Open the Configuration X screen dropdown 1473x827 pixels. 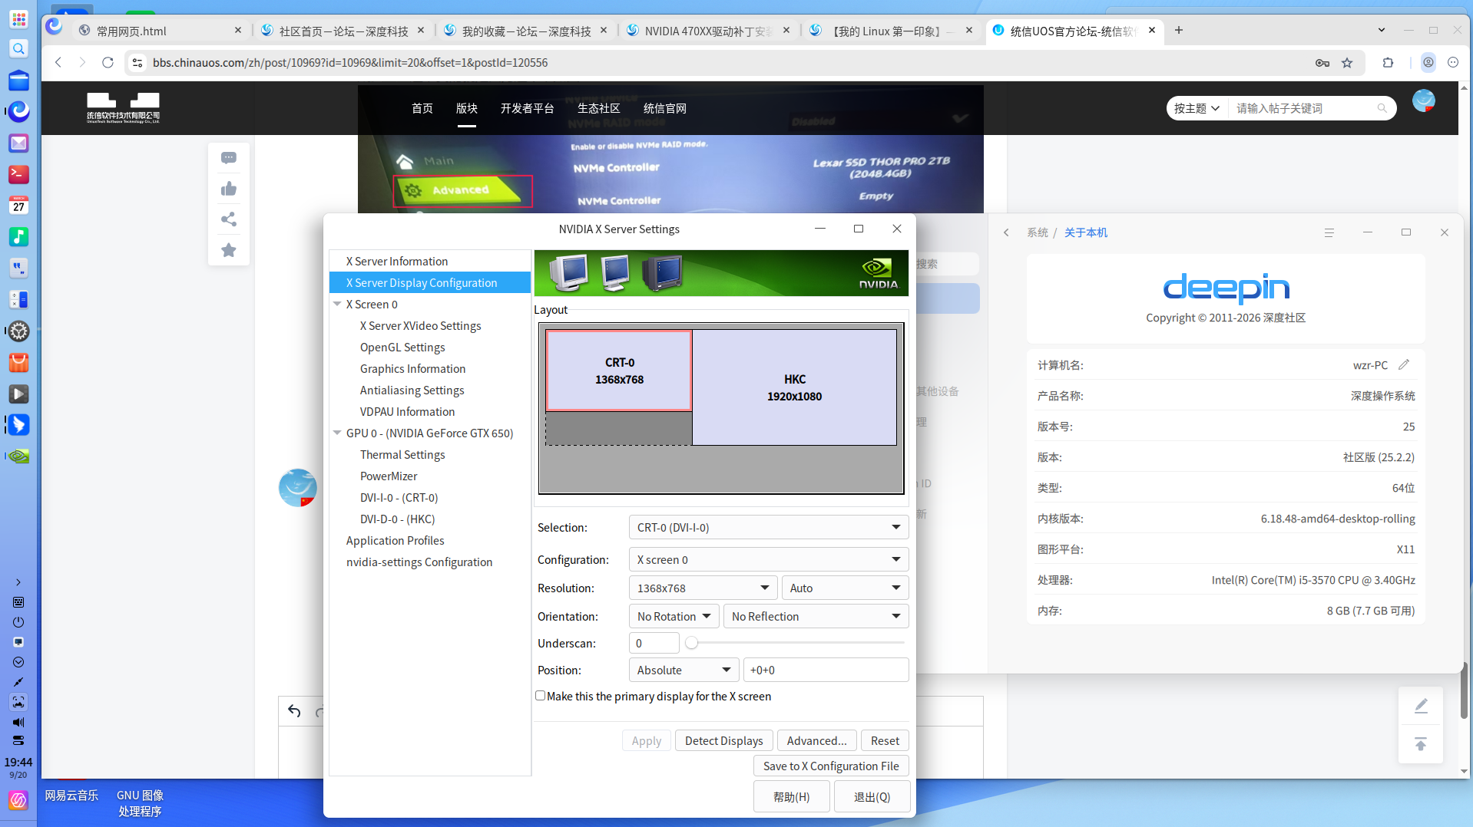(768, 560)
